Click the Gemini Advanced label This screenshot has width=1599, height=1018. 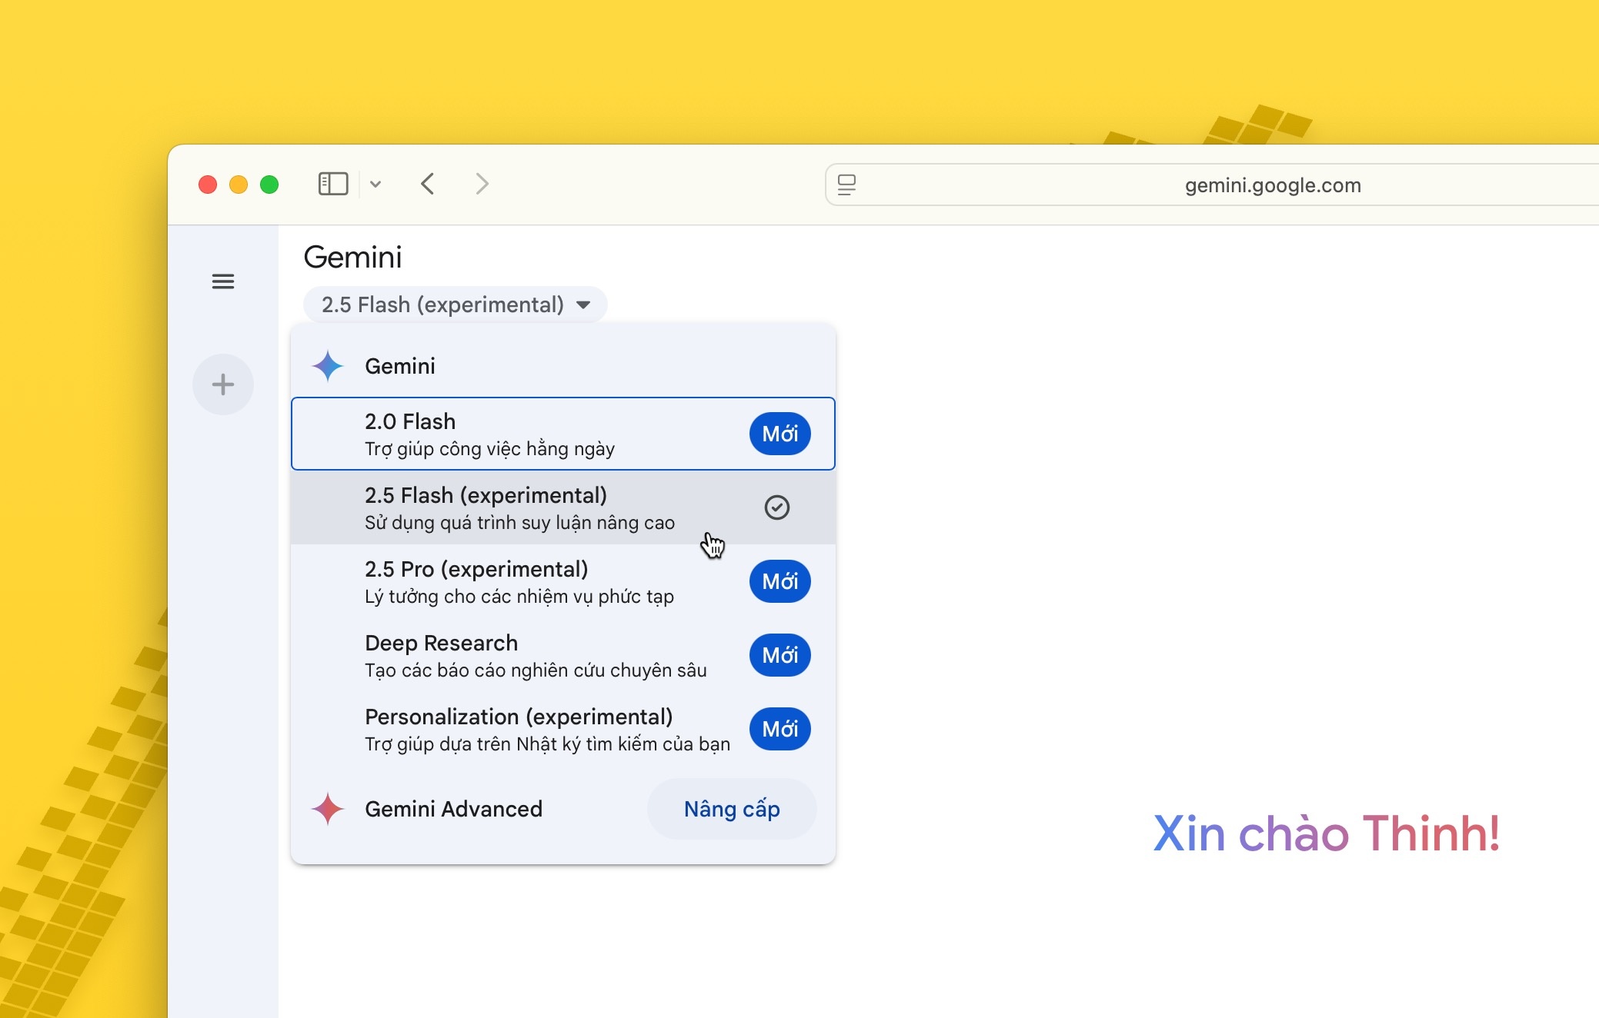(453, 809)
